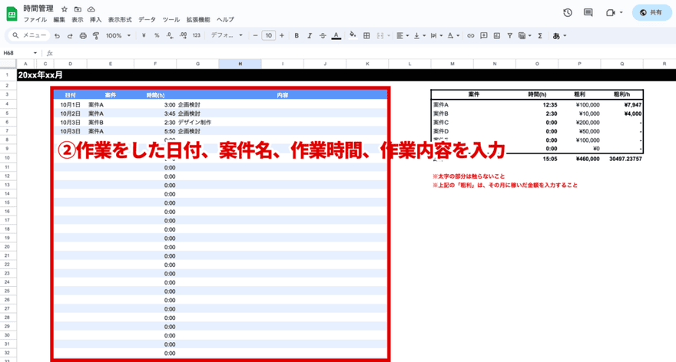Viewport: 676px width, 362px height.
Task: Select the ¥460,000 total cell
Action: [x=579, y=159]
